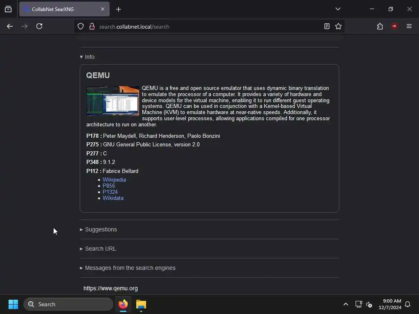
Task: Open the Firefox View tab button
Action: point(8,9)
